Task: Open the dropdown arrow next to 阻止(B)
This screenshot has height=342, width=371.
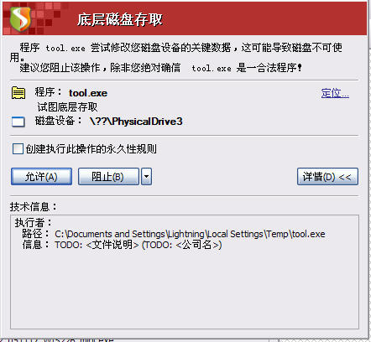Action: click(147, 177)
